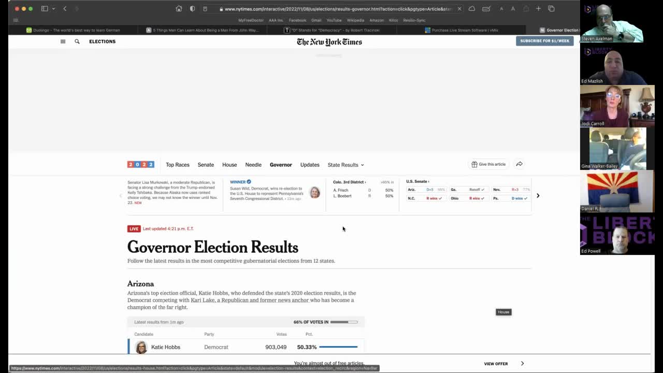Open the NYT hamburger sections menu
Screen dimensions: 663x373
(x=63, y=41)
